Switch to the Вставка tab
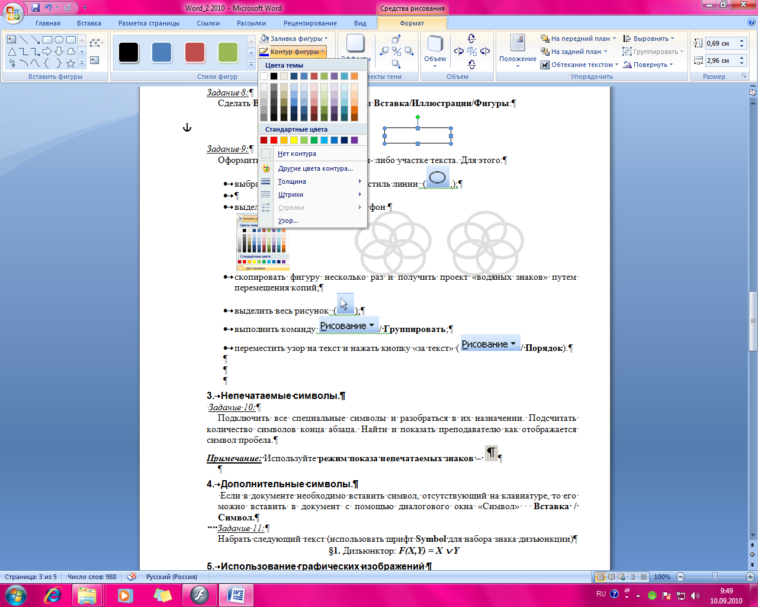The width and height of the screenshot is (758, 607). [x=89, y=23]
